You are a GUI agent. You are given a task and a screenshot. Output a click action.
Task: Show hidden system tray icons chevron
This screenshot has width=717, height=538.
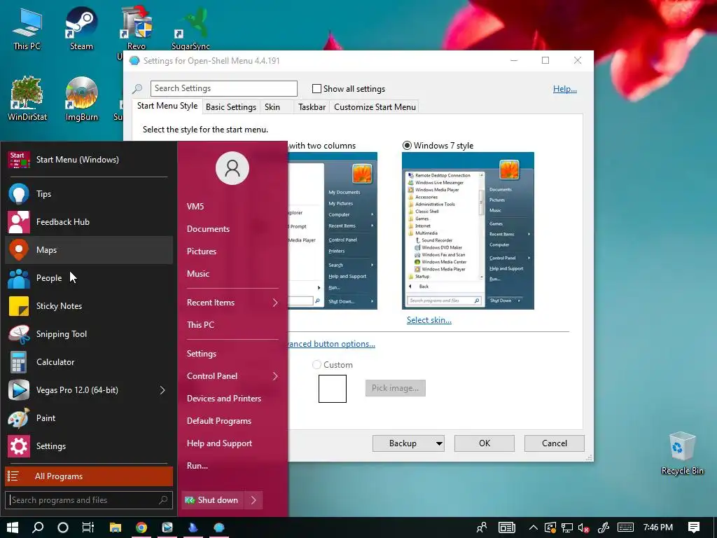coord(533,527)
